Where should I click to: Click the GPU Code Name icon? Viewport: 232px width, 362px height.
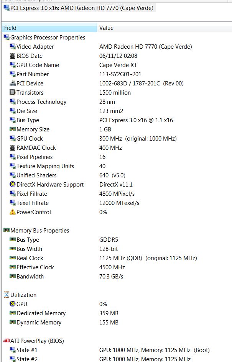click(13, 65)
